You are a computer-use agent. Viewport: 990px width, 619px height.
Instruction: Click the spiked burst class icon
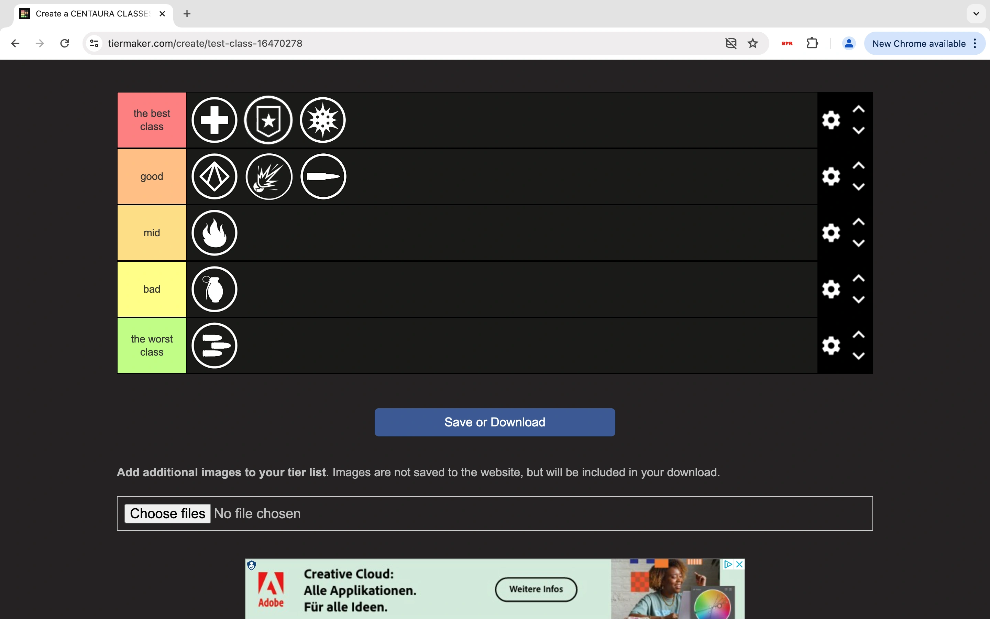pos(323,120)
